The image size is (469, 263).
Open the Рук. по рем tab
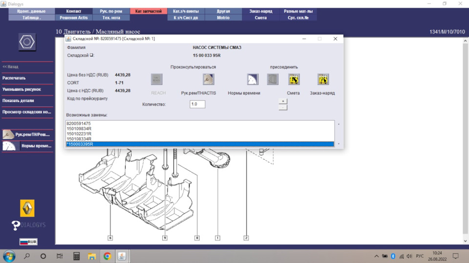(111, 11)
